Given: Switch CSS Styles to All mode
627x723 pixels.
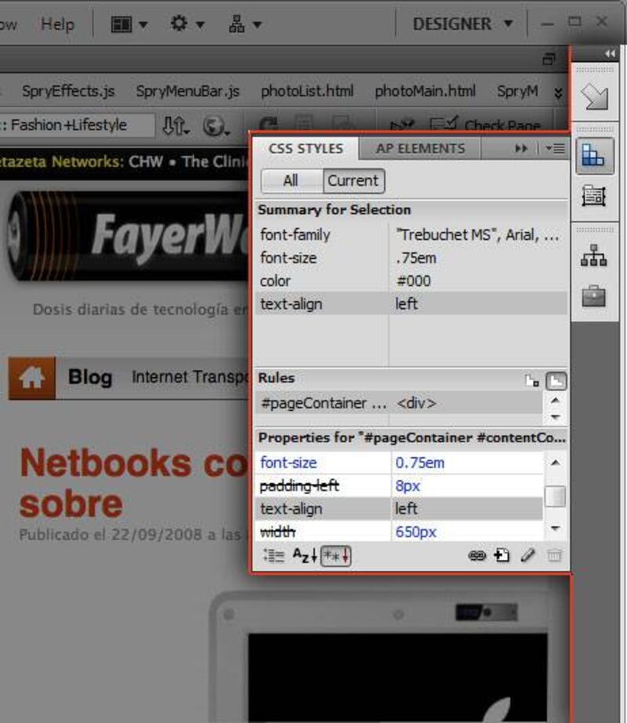Looking at the screenshot, I should pyautogui.click(x=291, y=180).
